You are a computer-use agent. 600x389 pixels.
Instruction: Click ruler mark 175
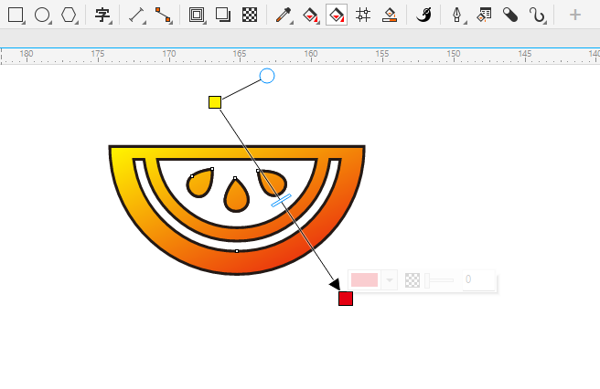pyautogui.click(x=98, y=54)
